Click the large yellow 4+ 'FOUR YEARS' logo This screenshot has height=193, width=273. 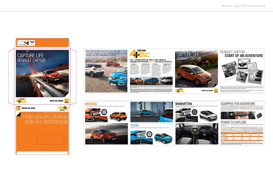tap(140, 54)
